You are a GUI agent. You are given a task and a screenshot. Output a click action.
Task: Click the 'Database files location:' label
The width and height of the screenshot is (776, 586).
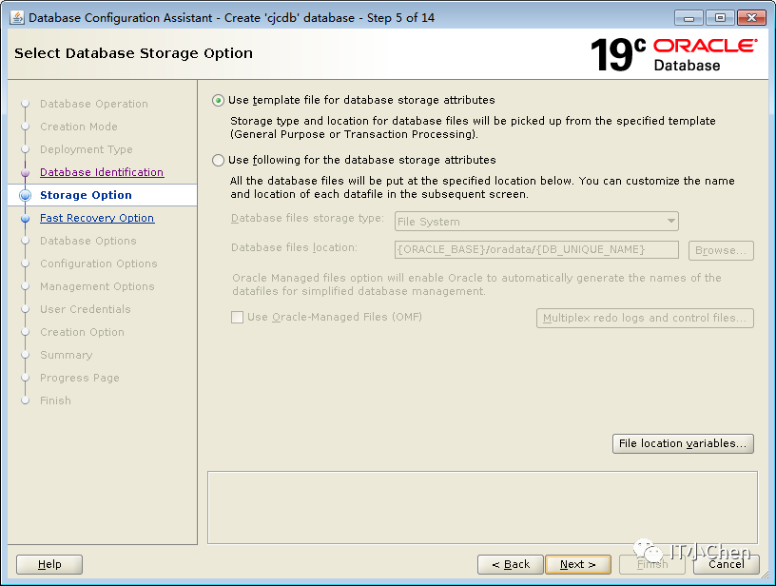click(x=294, y=247)
